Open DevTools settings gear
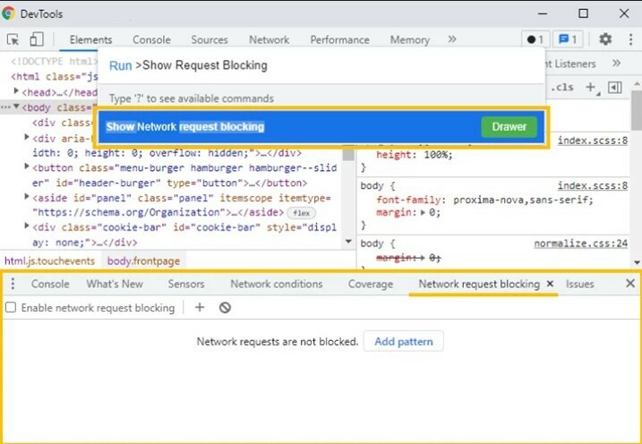 tap(605, 39)
